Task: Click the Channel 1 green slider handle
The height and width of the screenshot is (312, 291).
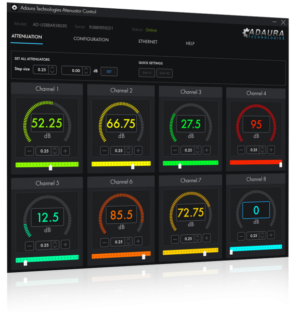Action: coord(50,167)
